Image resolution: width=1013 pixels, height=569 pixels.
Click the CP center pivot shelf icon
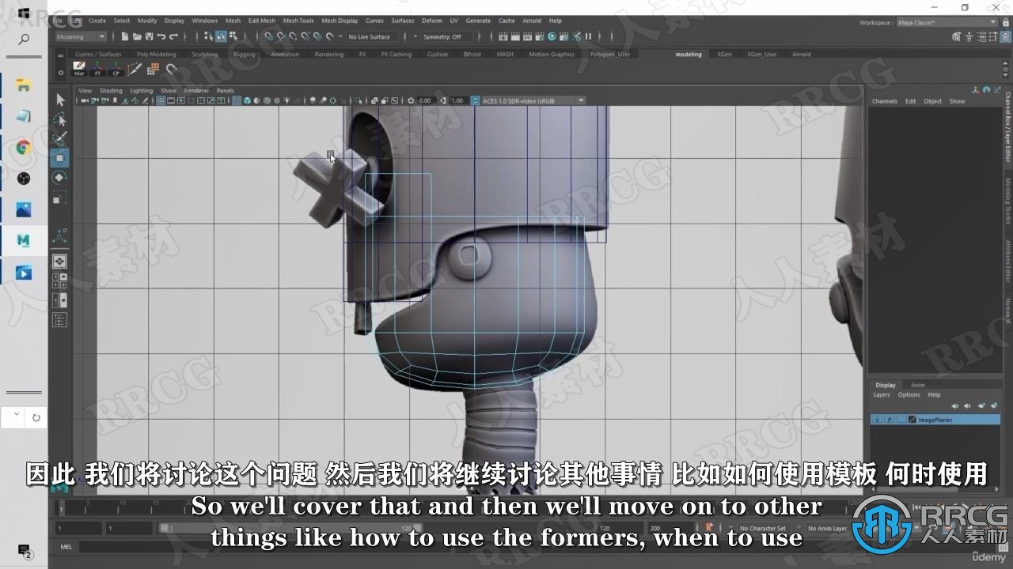tap(116, 69)
